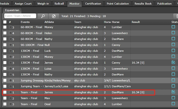Switch to the Publication tab
This screenshot has height=109, width=178.
164,4
